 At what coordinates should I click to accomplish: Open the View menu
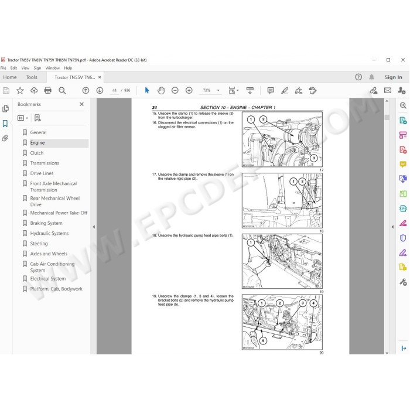[25, 68]
